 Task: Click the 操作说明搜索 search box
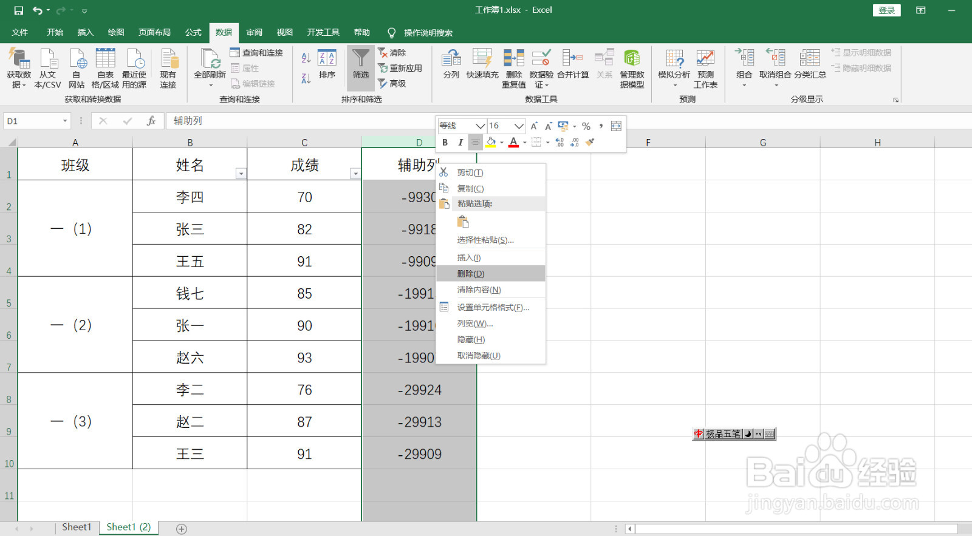tap(428, 33)
